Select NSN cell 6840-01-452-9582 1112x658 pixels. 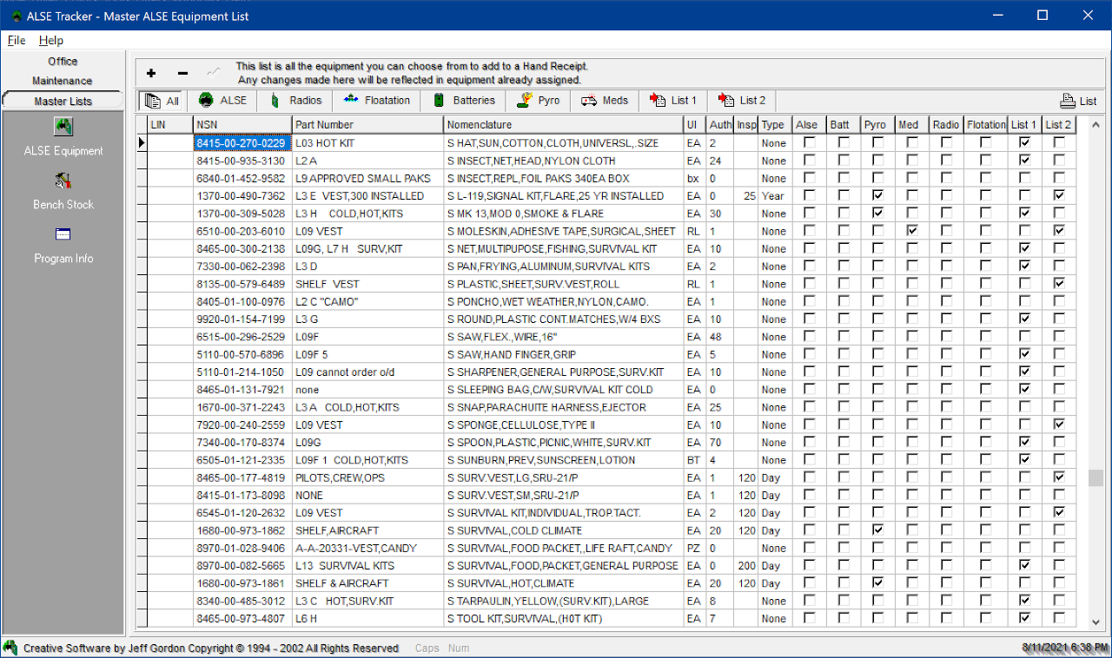242,178
